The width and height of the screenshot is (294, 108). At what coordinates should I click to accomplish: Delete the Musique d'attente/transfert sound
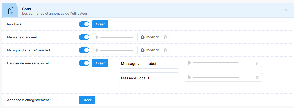point(165,50)
